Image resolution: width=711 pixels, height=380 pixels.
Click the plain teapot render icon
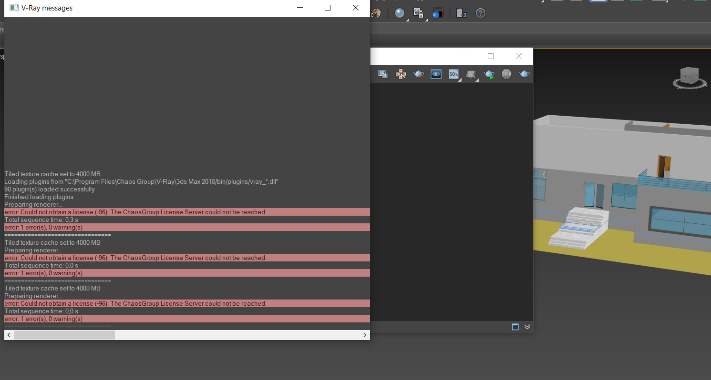(x=524, y=74)
